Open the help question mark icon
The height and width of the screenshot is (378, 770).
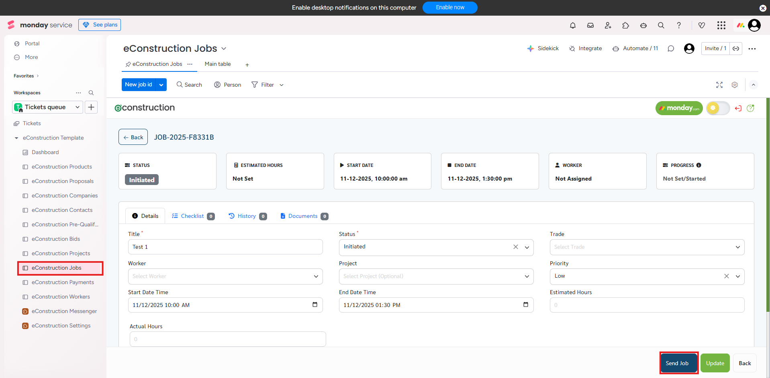pos(678,25)
